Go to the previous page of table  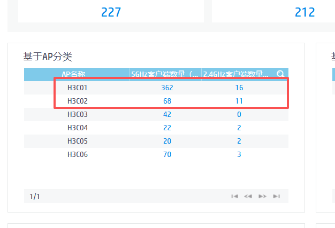tap(248, 196)
